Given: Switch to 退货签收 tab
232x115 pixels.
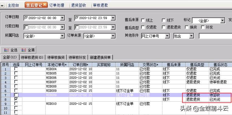Looking at the screenshot, I should point(79,5).
